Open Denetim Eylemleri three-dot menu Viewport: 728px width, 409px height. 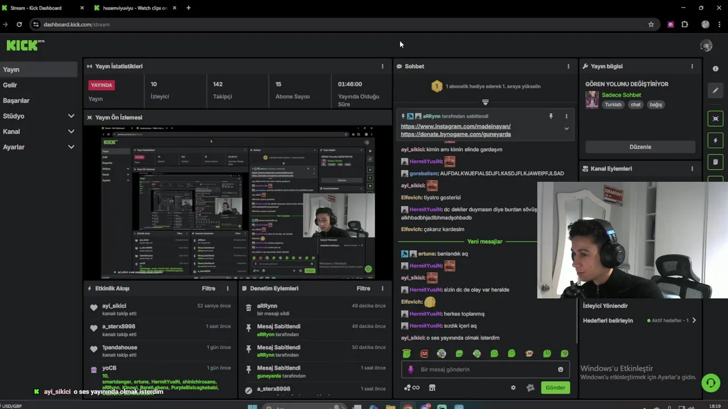click(x=382, y=289)
